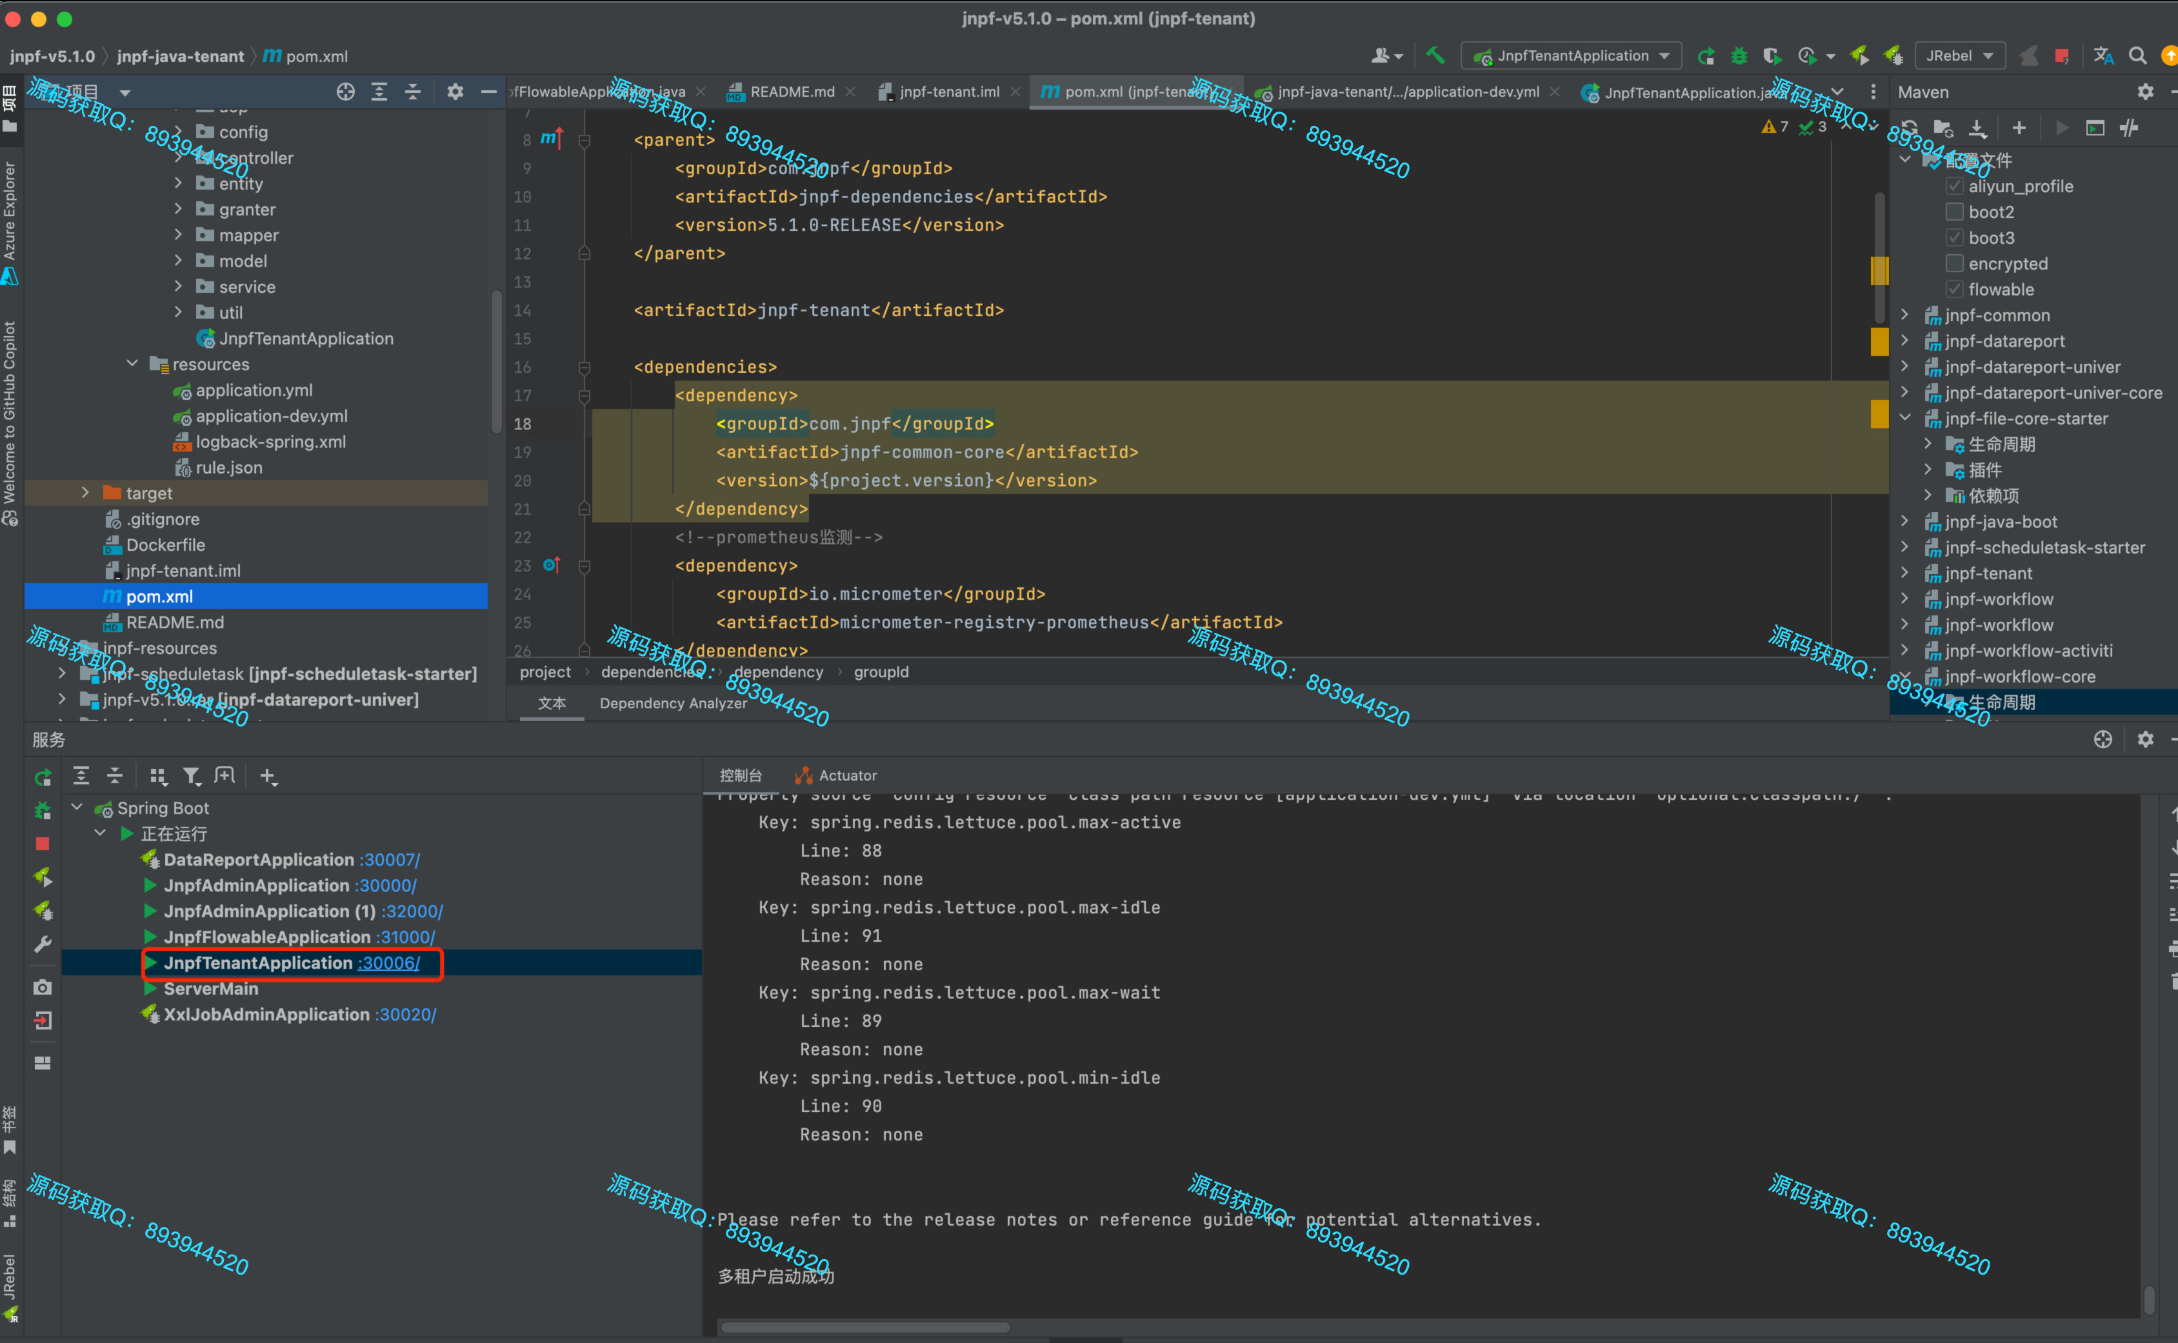Open Search Everywhere magnifier icon

pyautogui.click(x=2137, y=56)
